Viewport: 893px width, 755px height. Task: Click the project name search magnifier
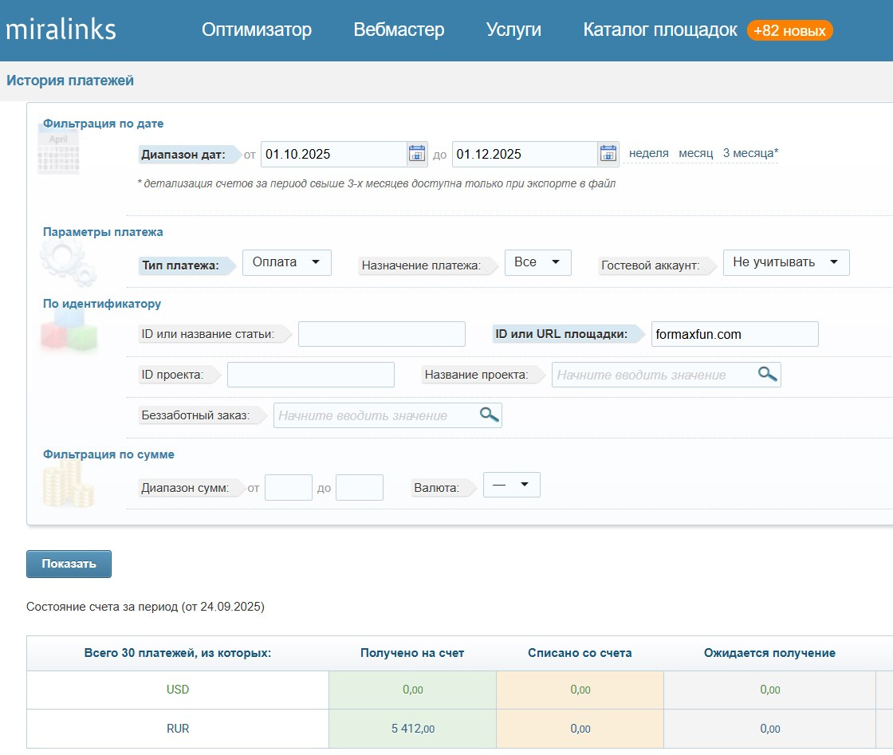pyautogui.click(x=767, y=374)
